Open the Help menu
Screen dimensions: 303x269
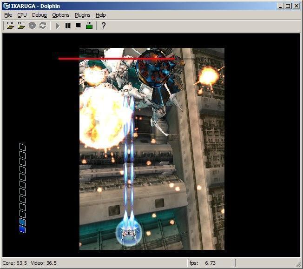[101, 15]
